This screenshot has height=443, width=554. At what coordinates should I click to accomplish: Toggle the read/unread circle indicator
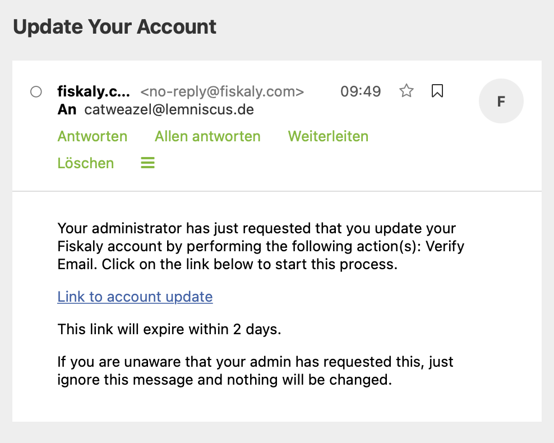click(36, 92)
